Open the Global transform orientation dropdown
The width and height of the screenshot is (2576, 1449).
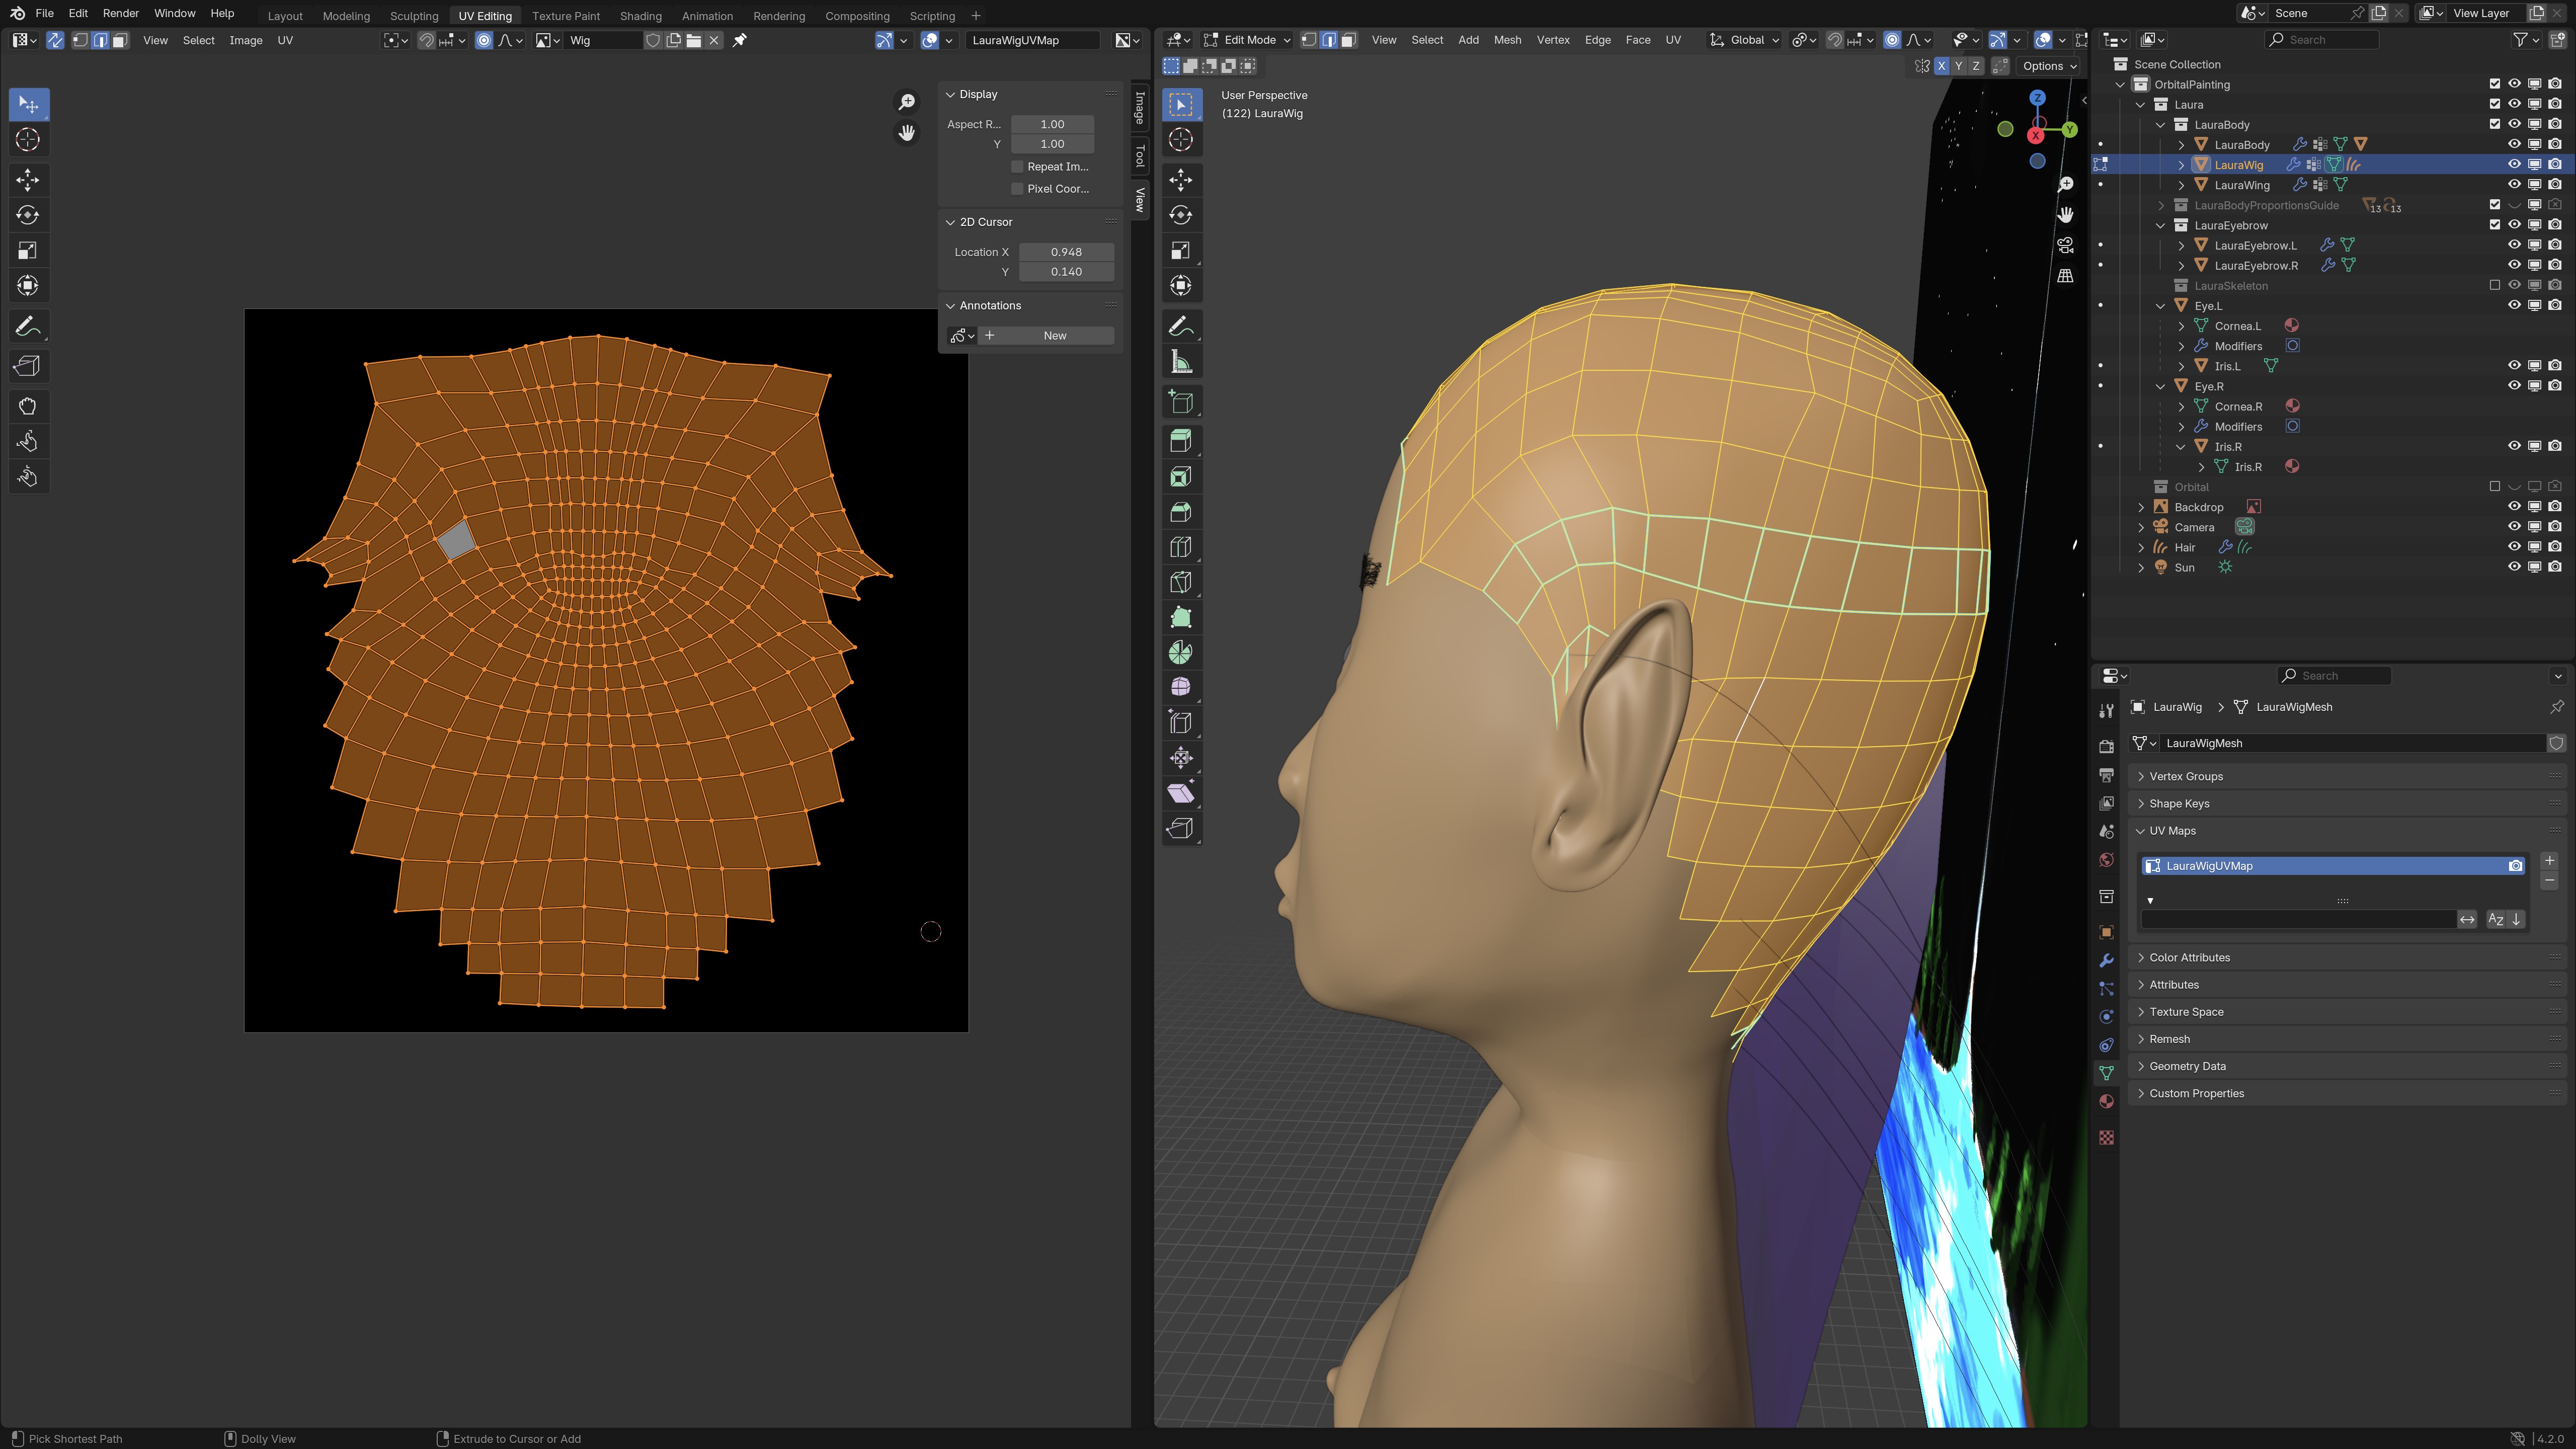coord(1745,40)
